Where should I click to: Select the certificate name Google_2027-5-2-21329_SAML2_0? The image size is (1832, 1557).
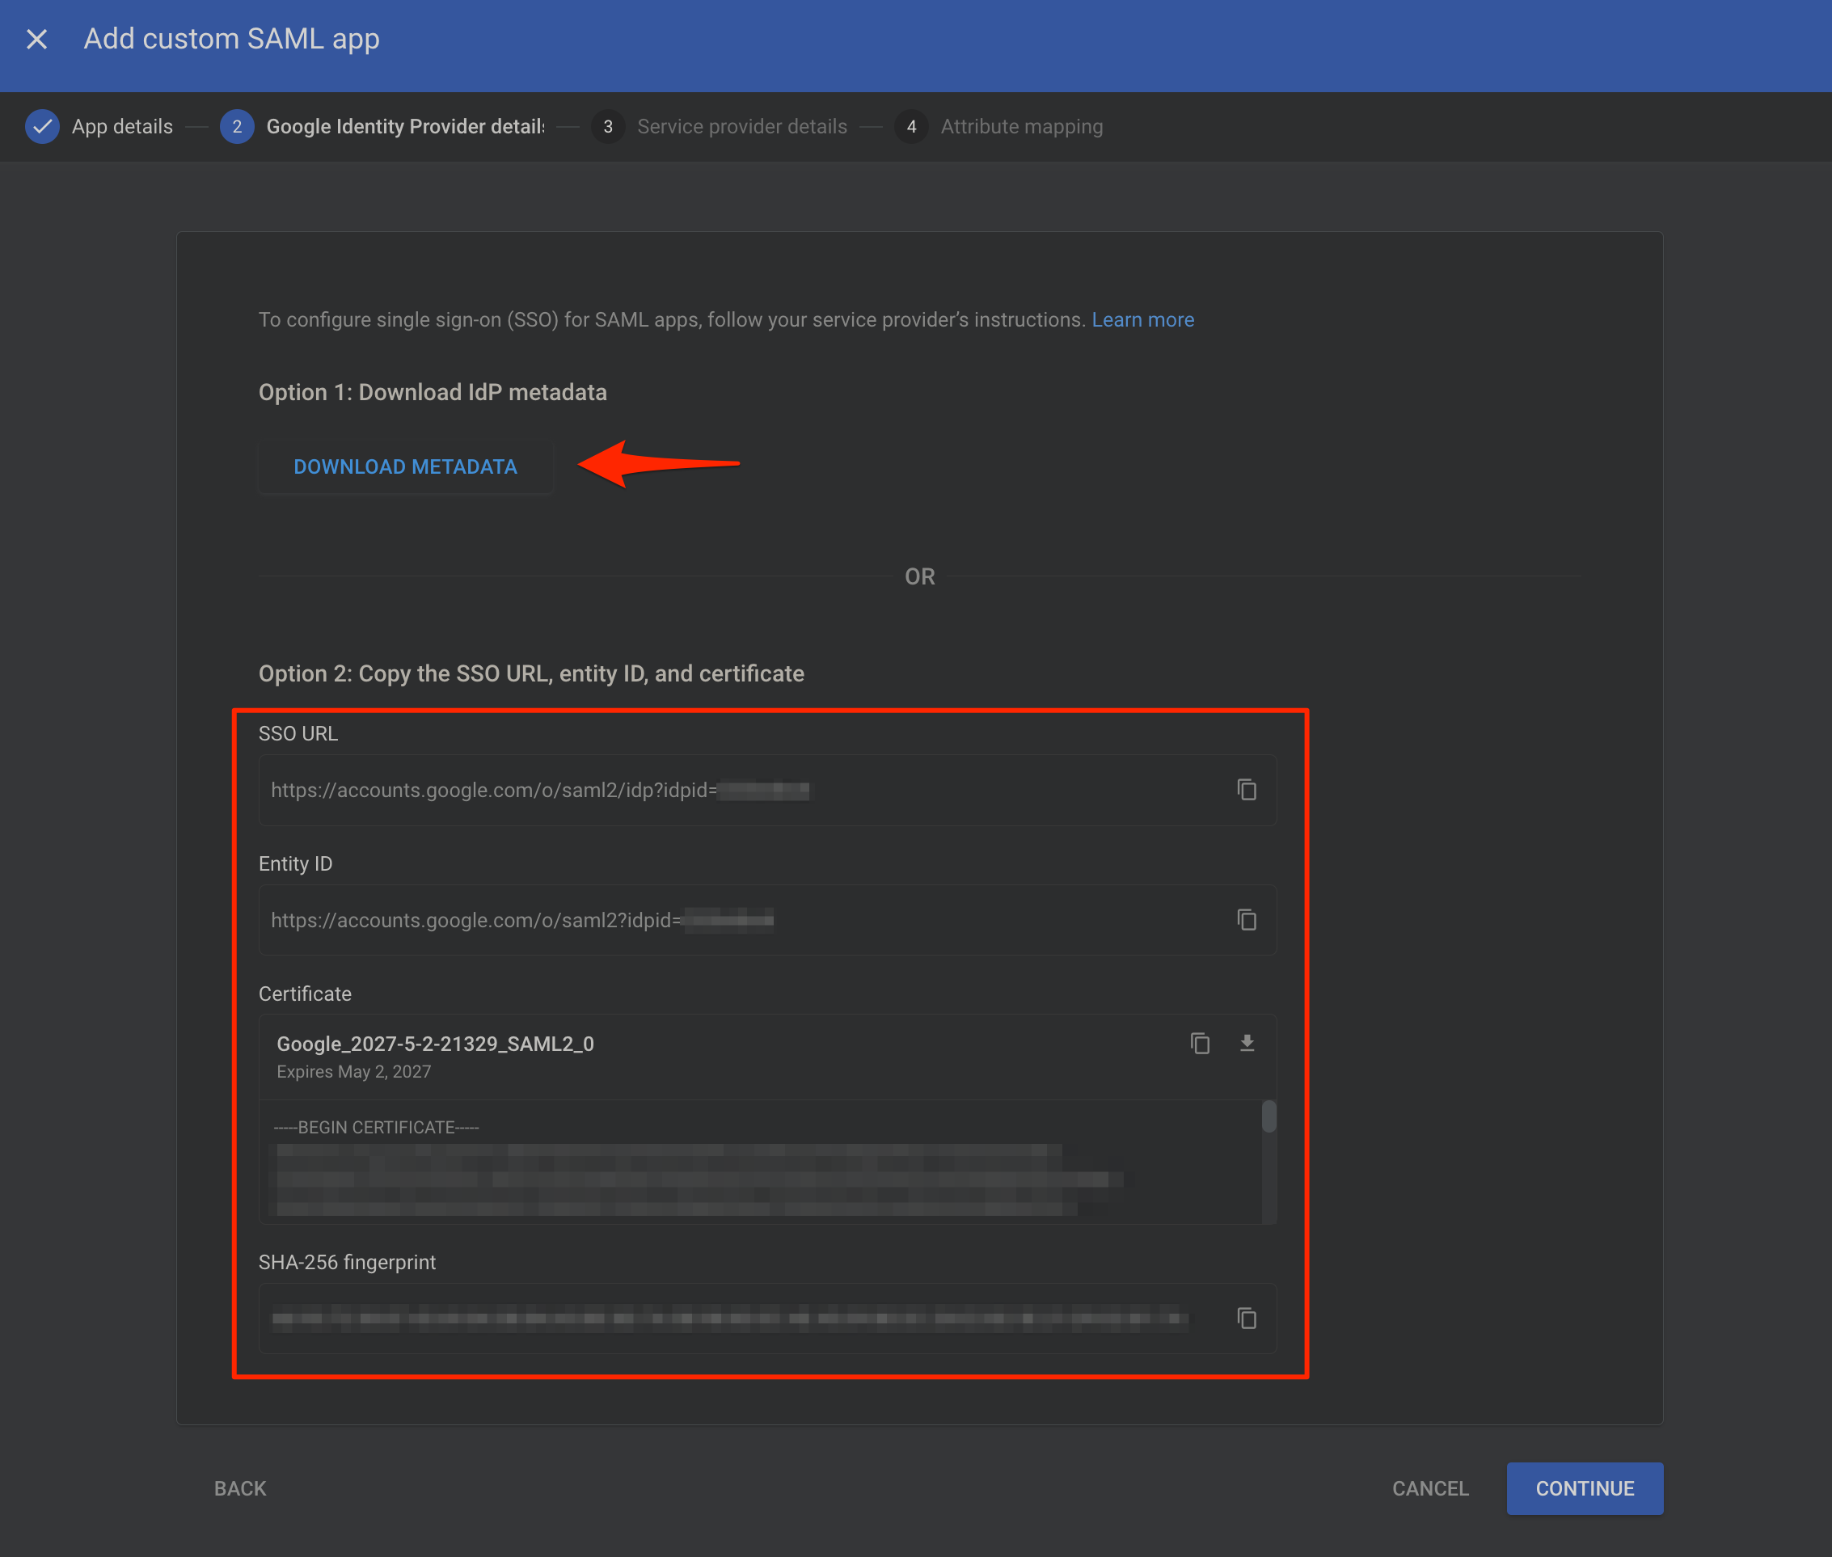point(435,1044)
